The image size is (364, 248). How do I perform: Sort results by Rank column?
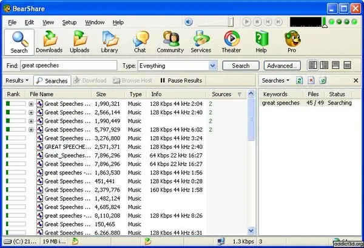[x=14, y=94]
